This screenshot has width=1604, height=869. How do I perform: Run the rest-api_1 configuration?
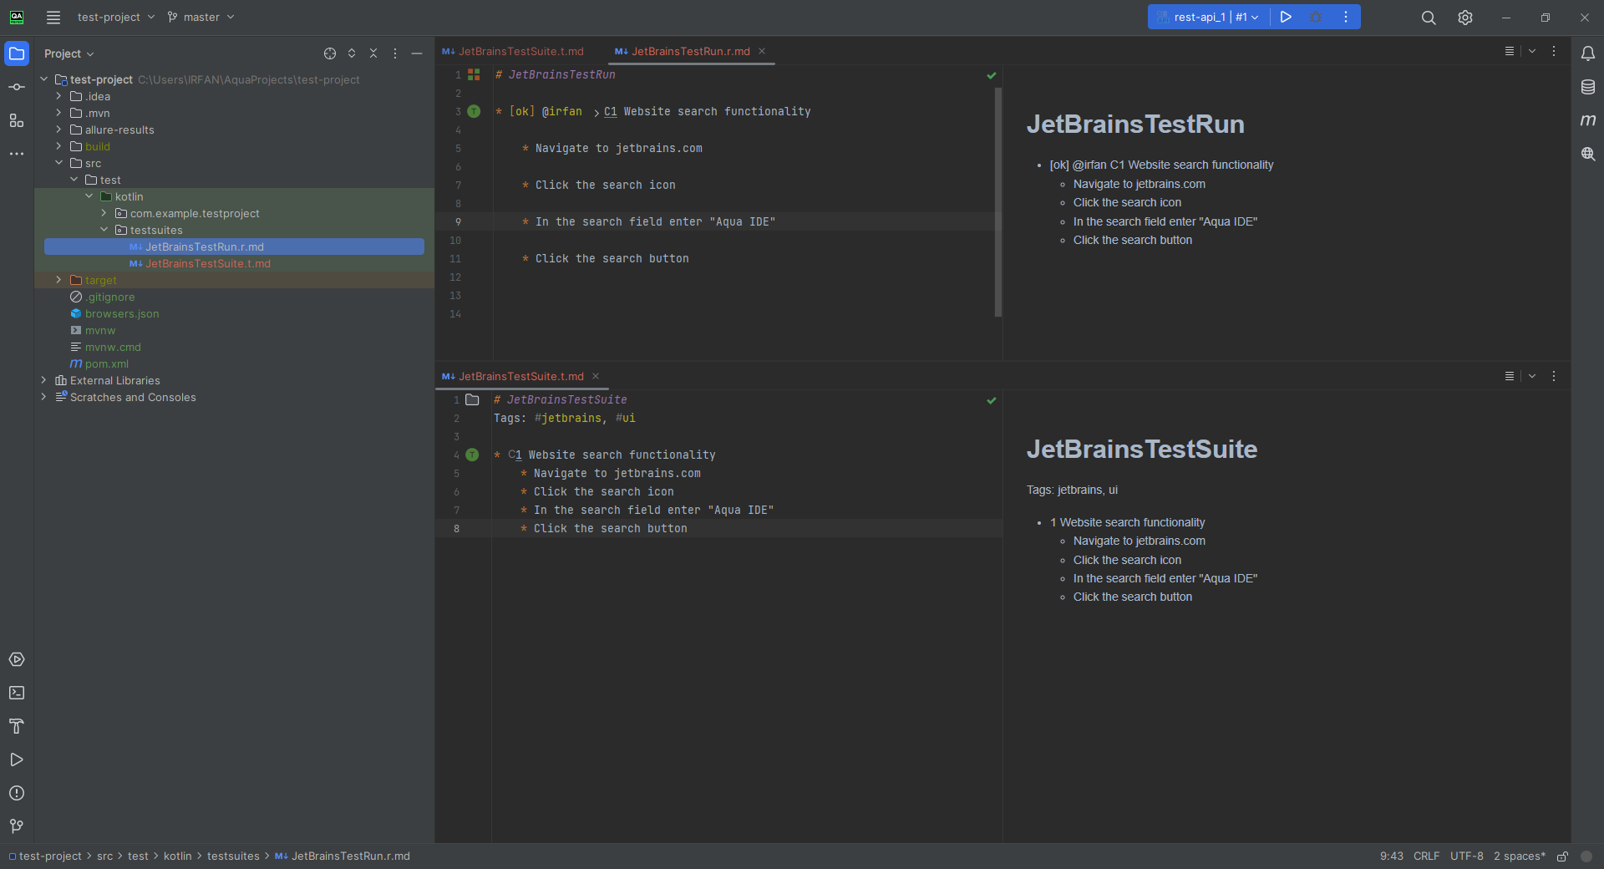(1286, 17)
